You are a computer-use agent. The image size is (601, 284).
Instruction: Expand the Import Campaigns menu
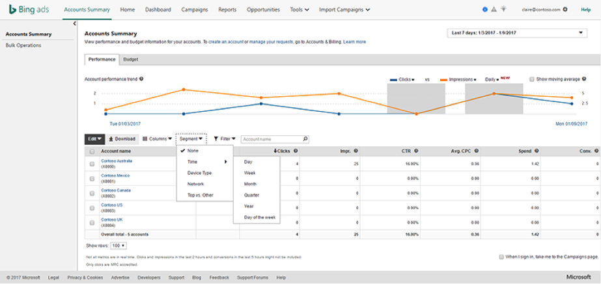[344, 10]
